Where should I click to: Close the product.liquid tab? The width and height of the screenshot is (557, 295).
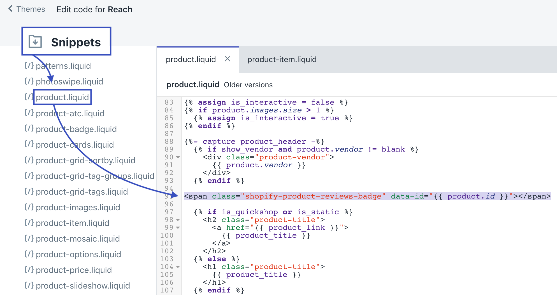[228, 59]
